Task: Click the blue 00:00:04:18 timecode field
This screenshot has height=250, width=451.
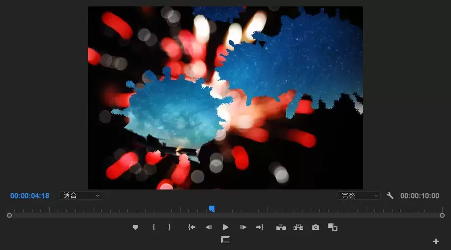Action: (30, 196)
